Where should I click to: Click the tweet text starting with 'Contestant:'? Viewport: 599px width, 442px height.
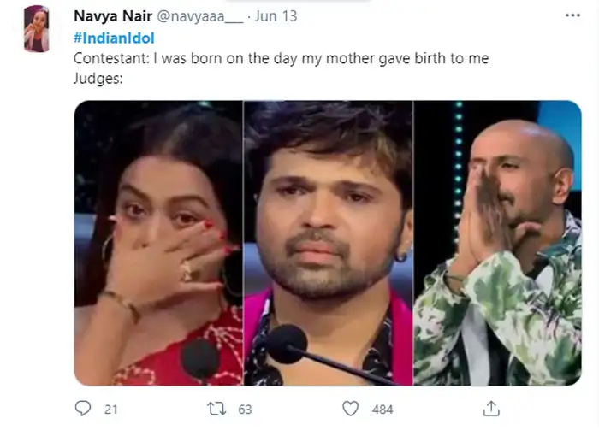click(281, 59)
